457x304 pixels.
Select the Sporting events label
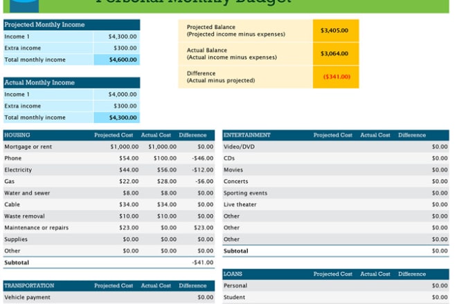245,193
